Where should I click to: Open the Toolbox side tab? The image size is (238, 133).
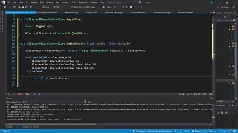[3, 28]
